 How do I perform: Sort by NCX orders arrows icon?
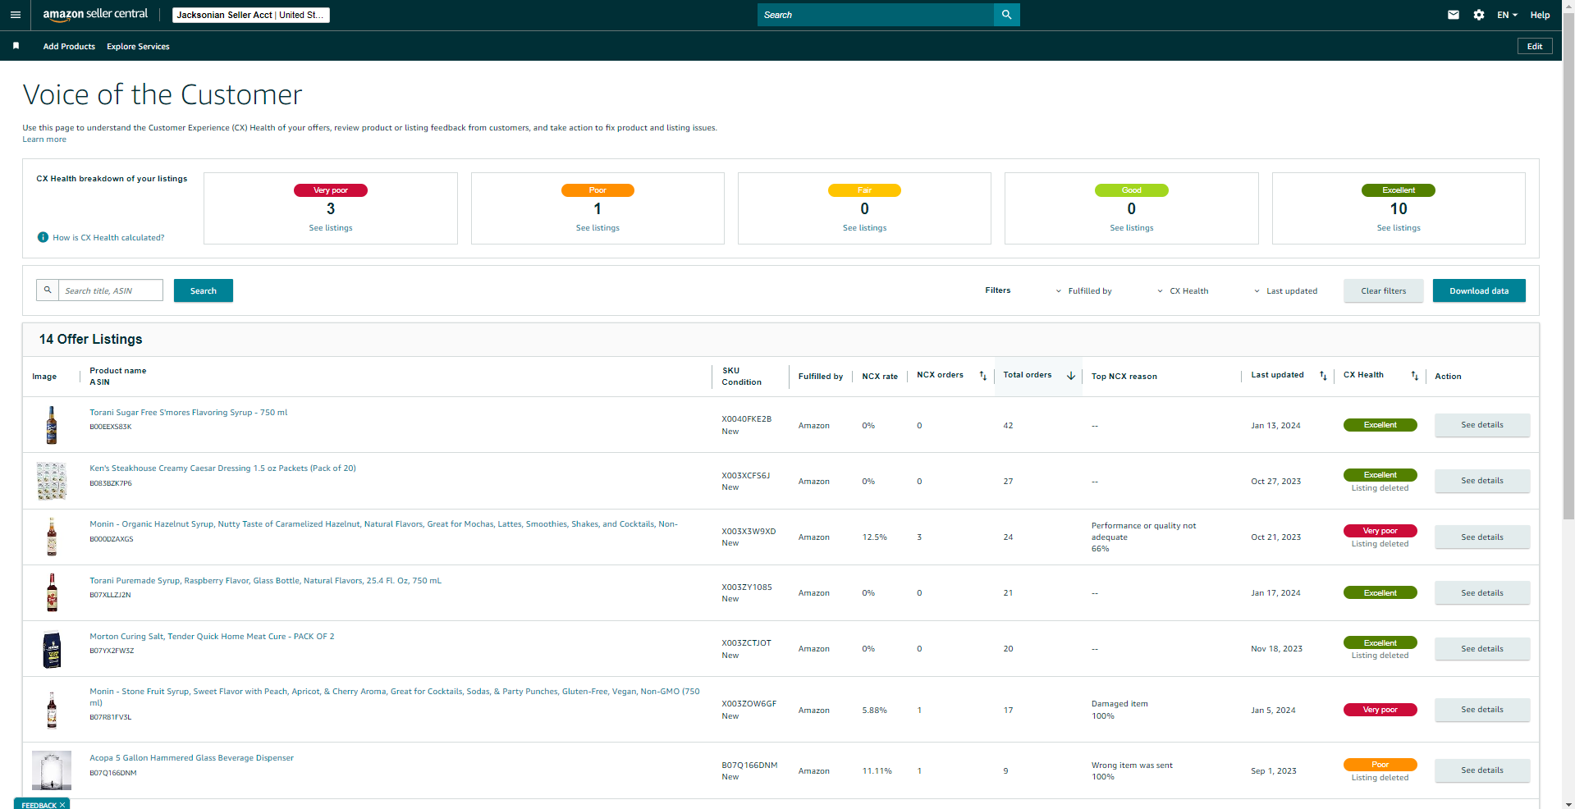[983, 376]
